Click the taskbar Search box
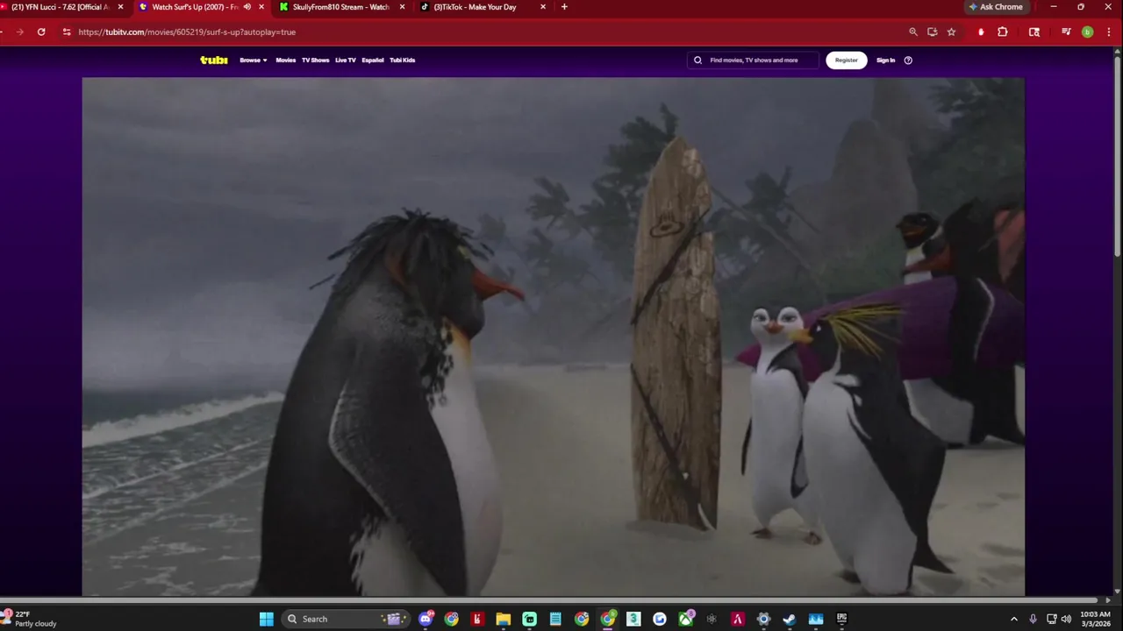This screenshot has height=631, width=1123. coord(345,619)
